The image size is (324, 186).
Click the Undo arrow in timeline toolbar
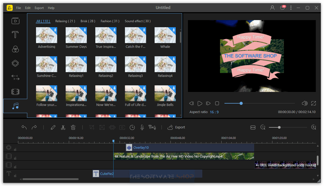click(x=24, y=127)
